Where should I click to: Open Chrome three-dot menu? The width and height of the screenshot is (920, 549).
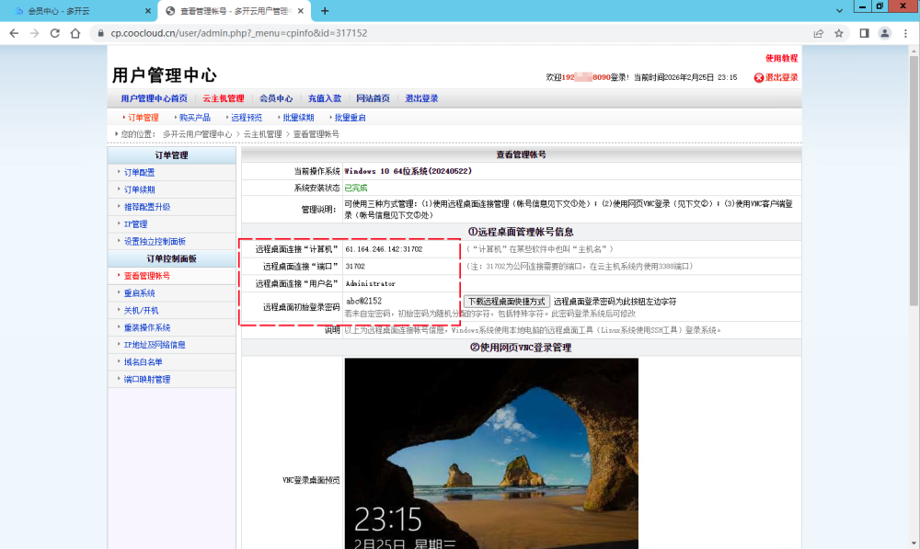(905, 33)
